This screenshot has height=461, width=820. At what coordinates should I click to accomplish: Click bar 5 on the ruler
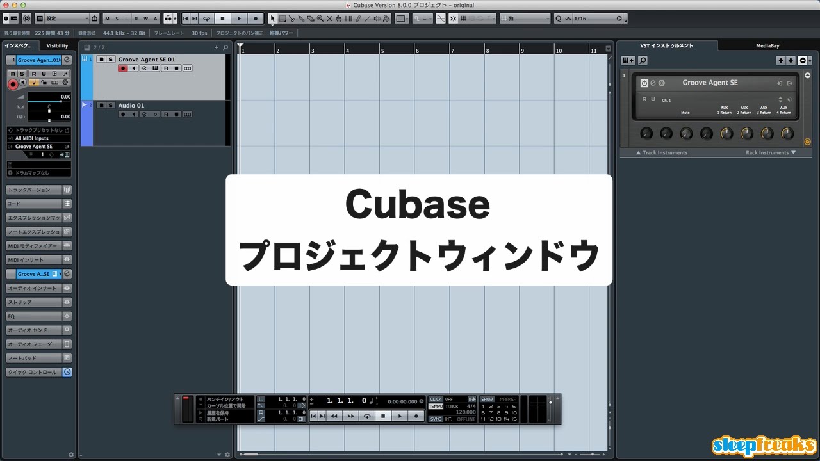click(x=382, y=49)
